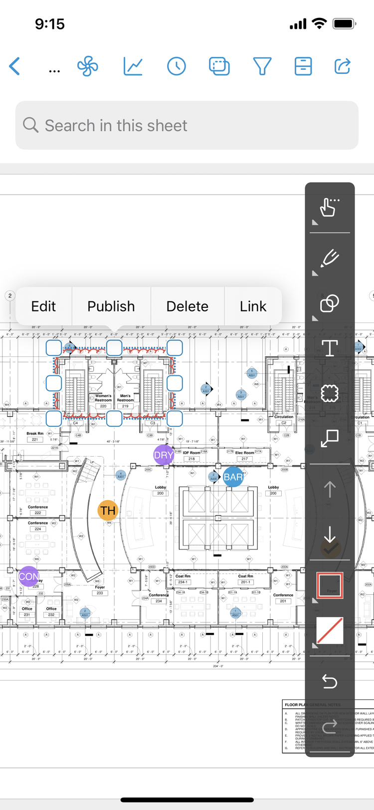Image resolution: width=374 pixels, height=810 pixels.
Task: Tap the share export icon
Action: (x=342, y=66)
